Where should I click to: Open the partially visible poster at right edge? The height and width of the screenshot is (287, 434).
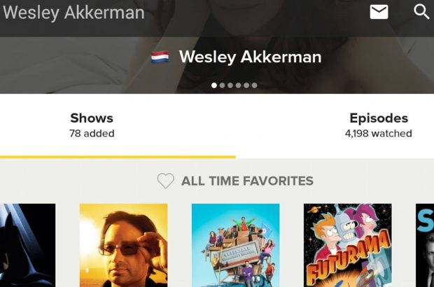425,245
